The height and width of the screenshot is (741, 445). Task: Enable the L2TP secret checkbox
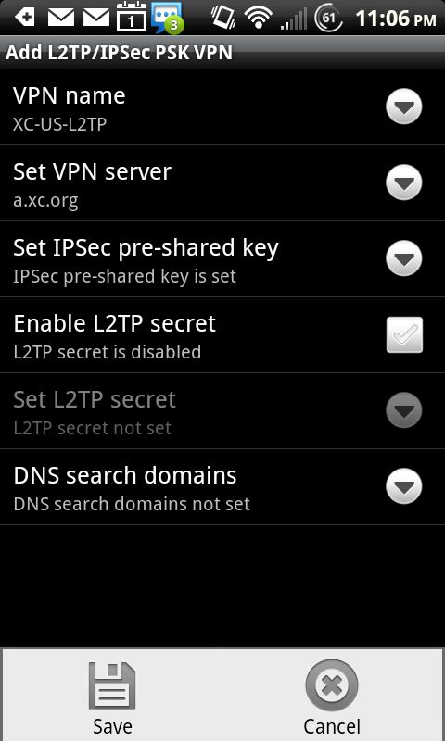(x=404, y=334)
